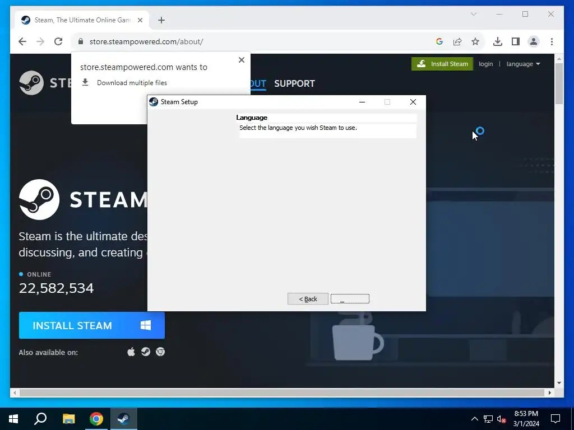Expand the language dropdown on Steam site
Image resolution: width=574 pixels, height=430 pixels.
(523, 64)
